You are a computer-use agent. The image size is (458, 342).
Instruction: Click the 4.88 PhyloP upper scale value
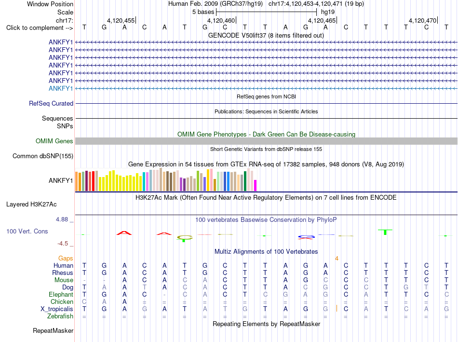[x=62, y=219]
